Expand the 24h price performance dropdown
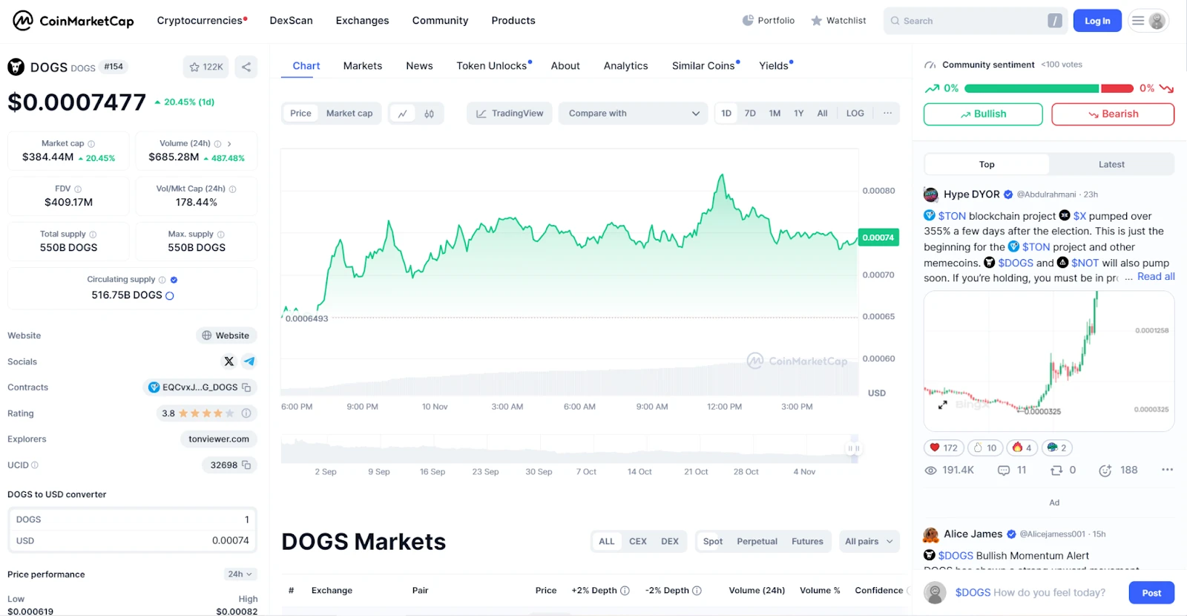The image size is (1187, 616). (x=240, y=574)
